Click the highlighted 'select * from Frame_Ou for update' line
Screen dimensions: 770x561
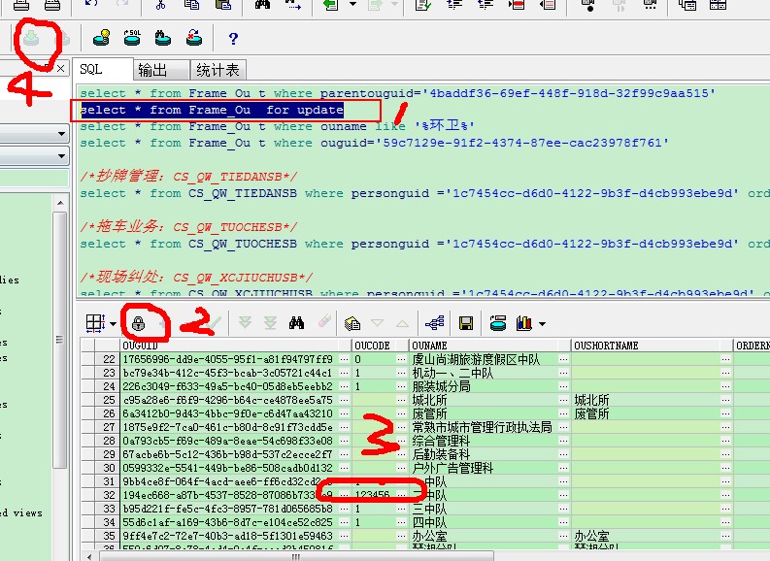[212, 110]
